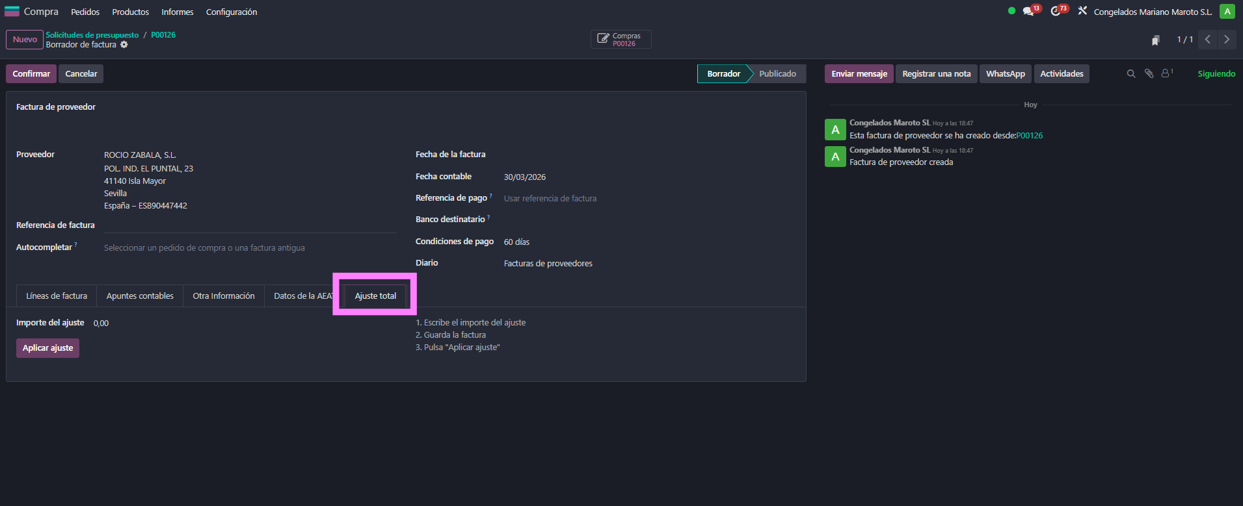Image resolution: width=1243 pixels, height=506 pixels.
Task: Click the debug tools wrench icon
Action: coord(1082,11)
